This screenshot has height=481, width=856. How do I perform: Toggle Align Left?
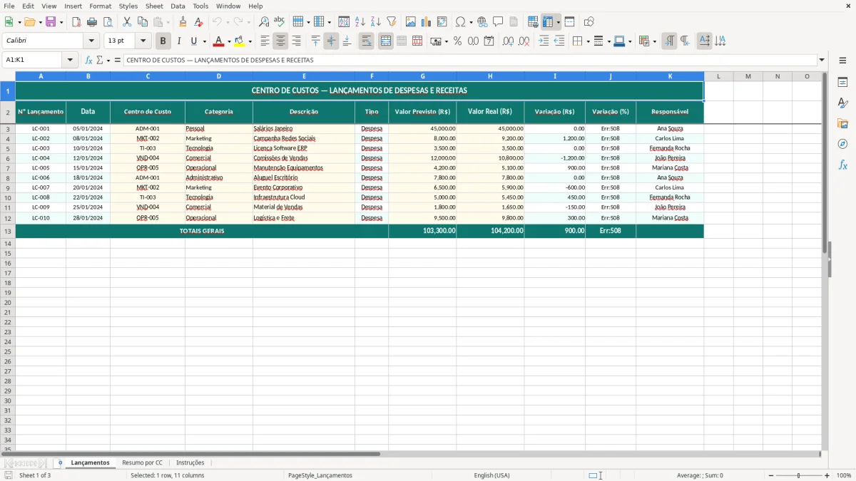265,41
